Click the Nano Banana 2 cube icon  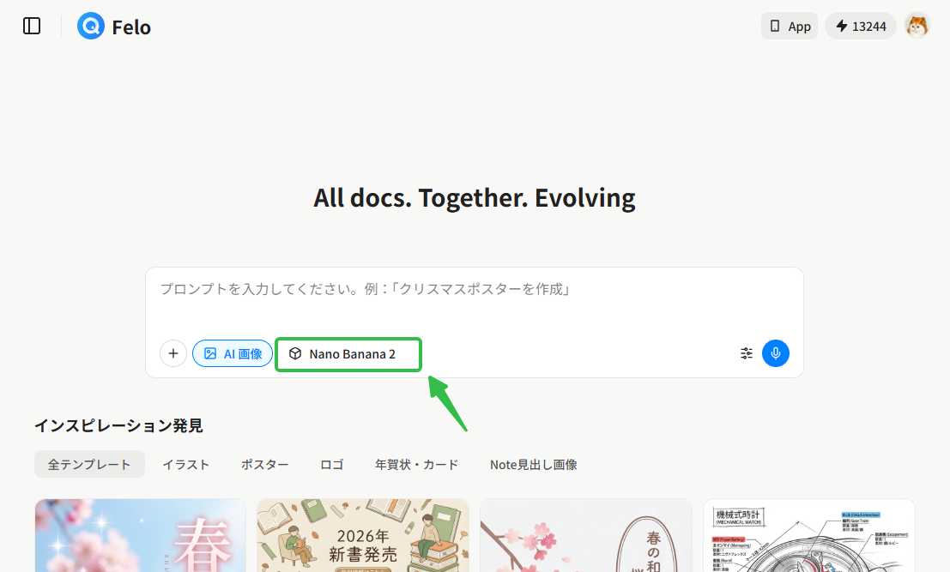(x=296, y=352)
